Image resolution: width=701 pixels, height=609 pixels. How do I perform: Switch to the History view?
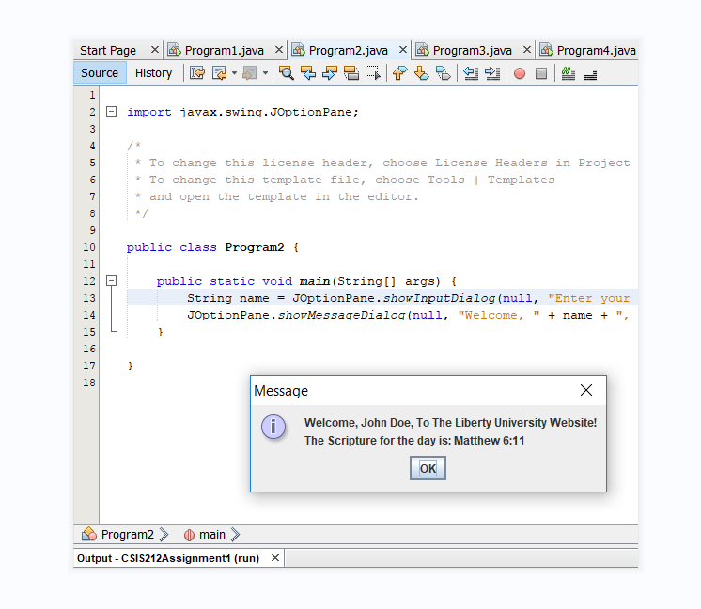tap(154, 73)
